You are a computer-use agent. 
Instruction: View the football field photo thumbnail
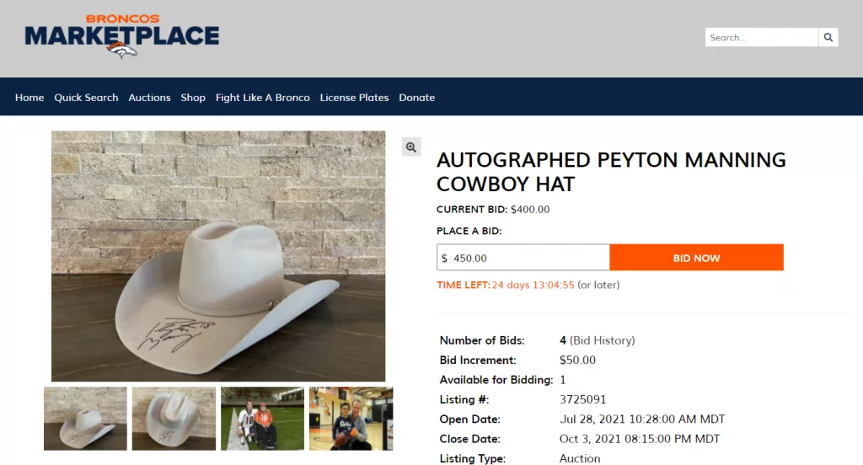click(263, 419)
